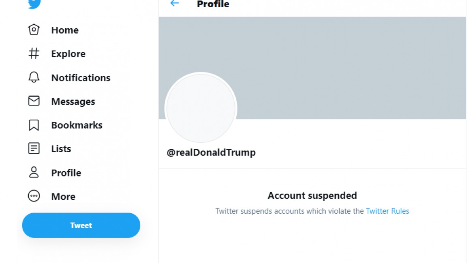468x263 pixels.
Task: Select the Bookmarks text label
Action: click(x=77, y=125)
